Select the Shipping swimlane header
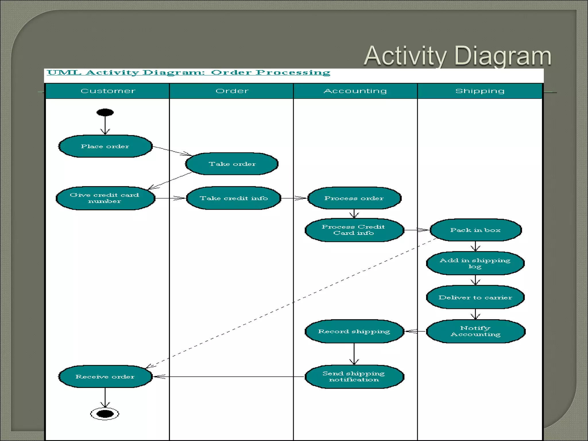The image size is (588, 441). tap(480, 91)
